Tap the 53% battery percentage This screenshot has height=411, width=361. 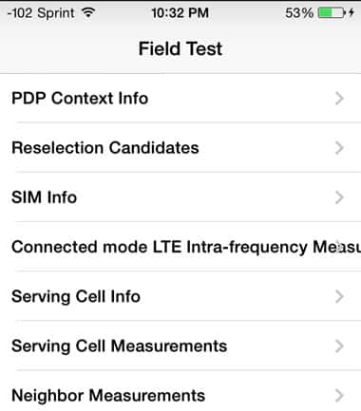pyautogui.click(x=299, y=13)
